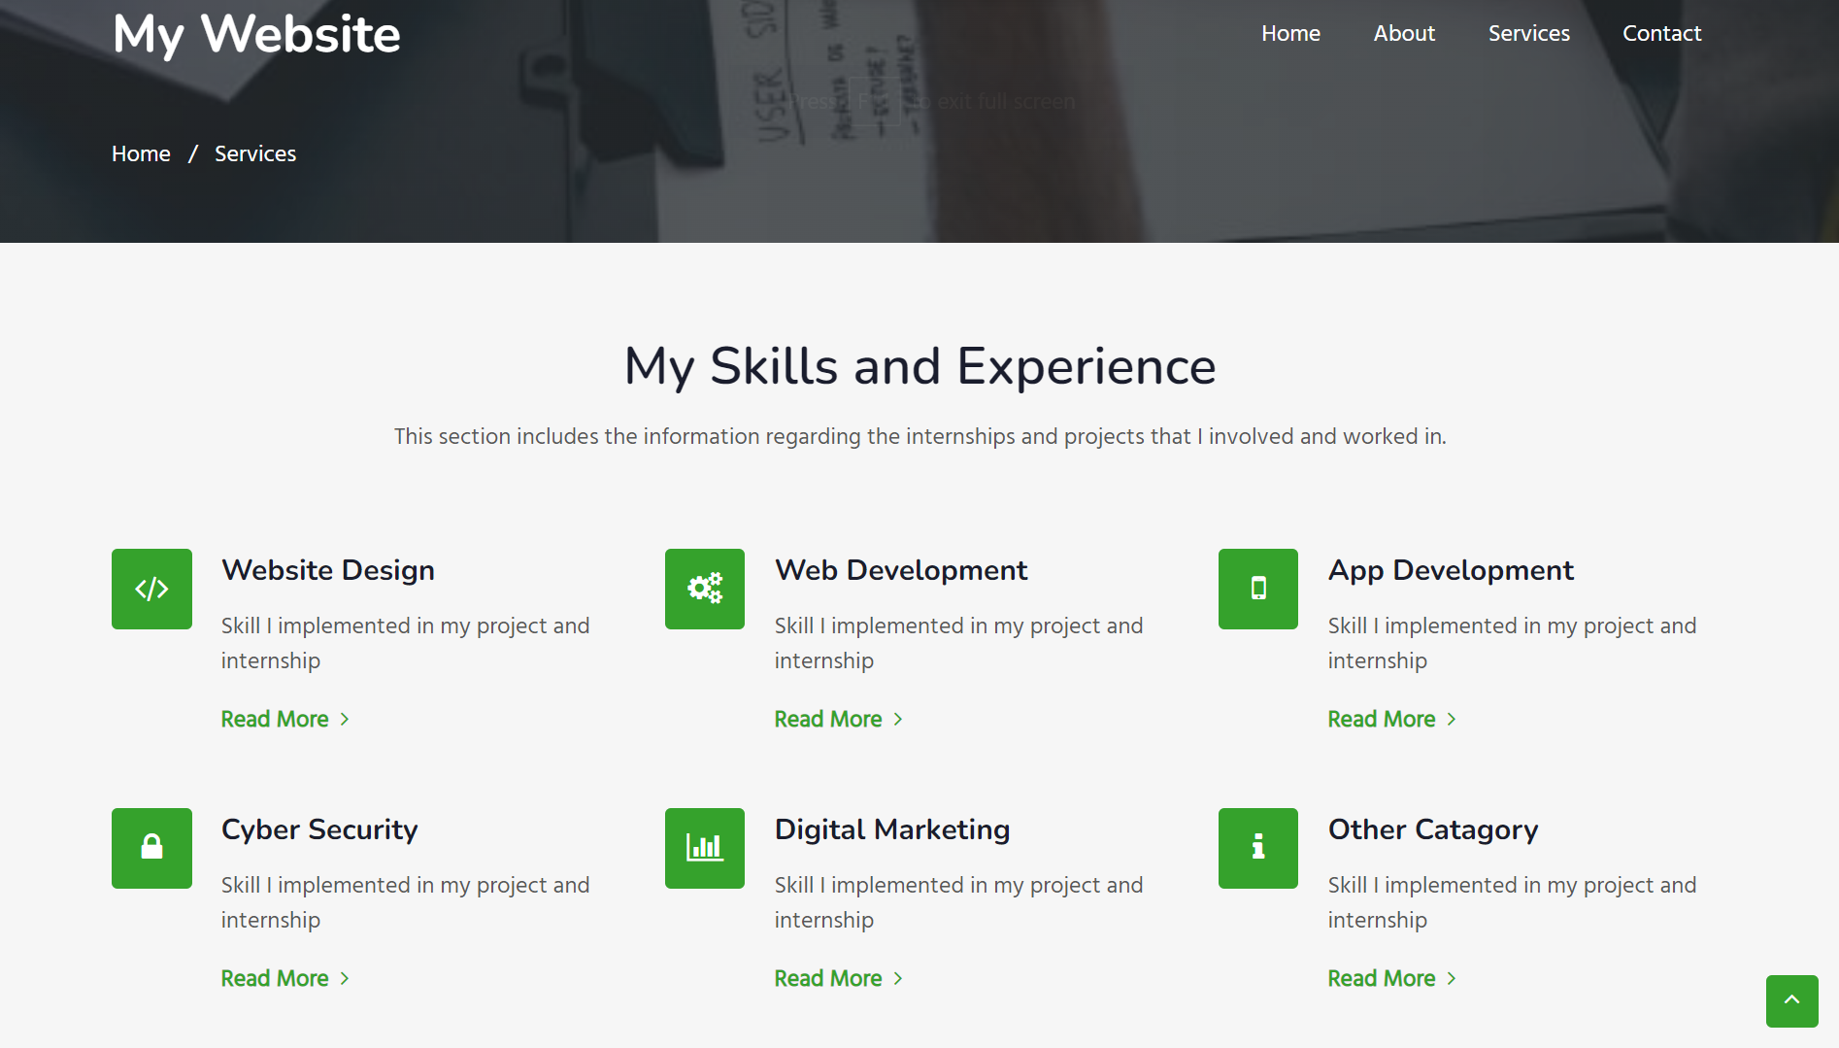Go to Services in the top navigation

point(1528,33)
